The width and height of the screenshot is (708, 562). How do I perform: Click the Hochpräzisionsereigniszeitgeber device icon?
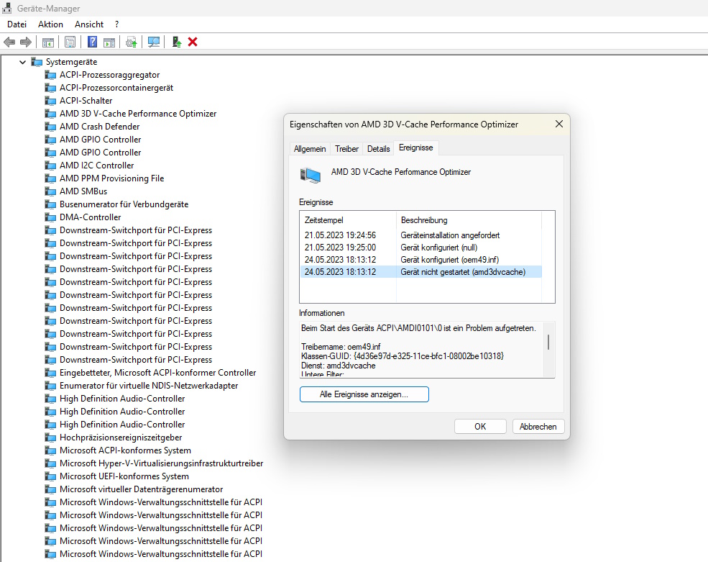click(x=50, y=438)
